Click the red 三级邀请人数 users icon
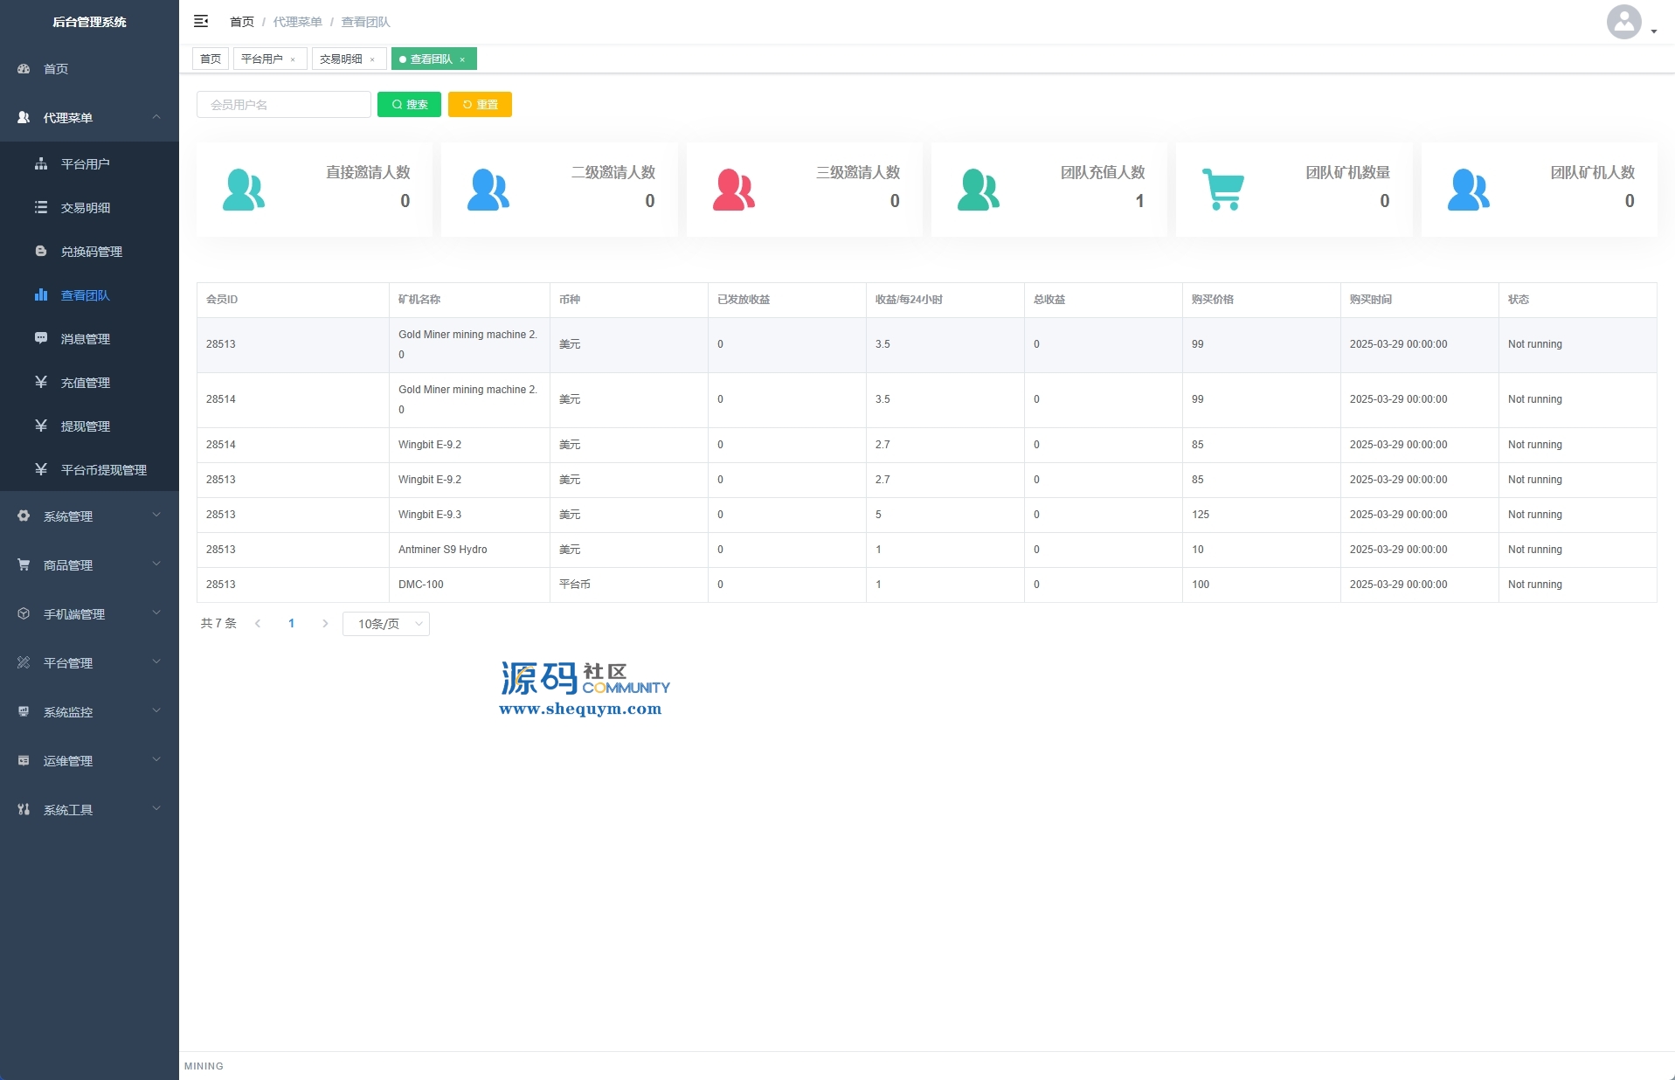 (733, 190)
